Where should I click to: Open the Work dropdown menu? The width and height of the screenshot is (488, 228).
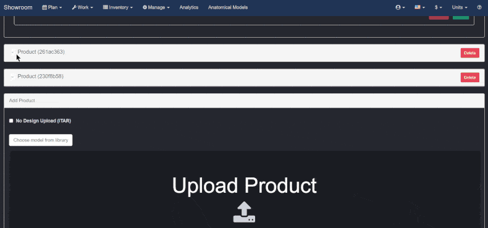tap(83, 7)
